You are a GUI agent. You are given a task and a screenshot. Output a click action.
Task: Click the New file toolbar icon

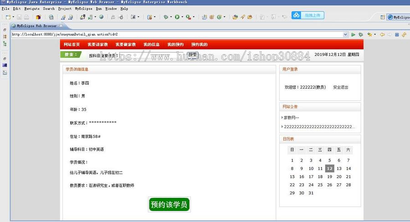[8, 17]
